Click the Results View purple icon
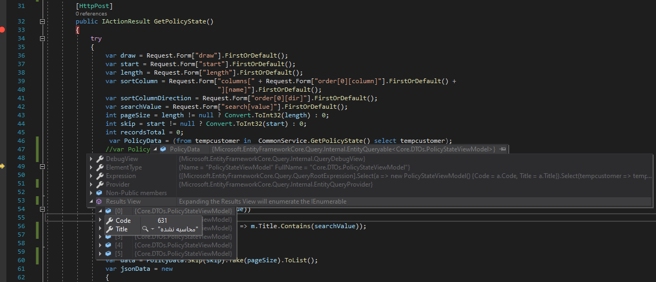656x282 pixels. click(100, 202)
